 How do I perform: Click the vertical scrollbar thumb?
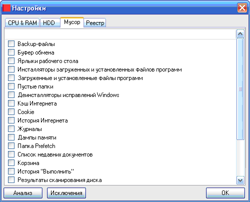(240, 89)
